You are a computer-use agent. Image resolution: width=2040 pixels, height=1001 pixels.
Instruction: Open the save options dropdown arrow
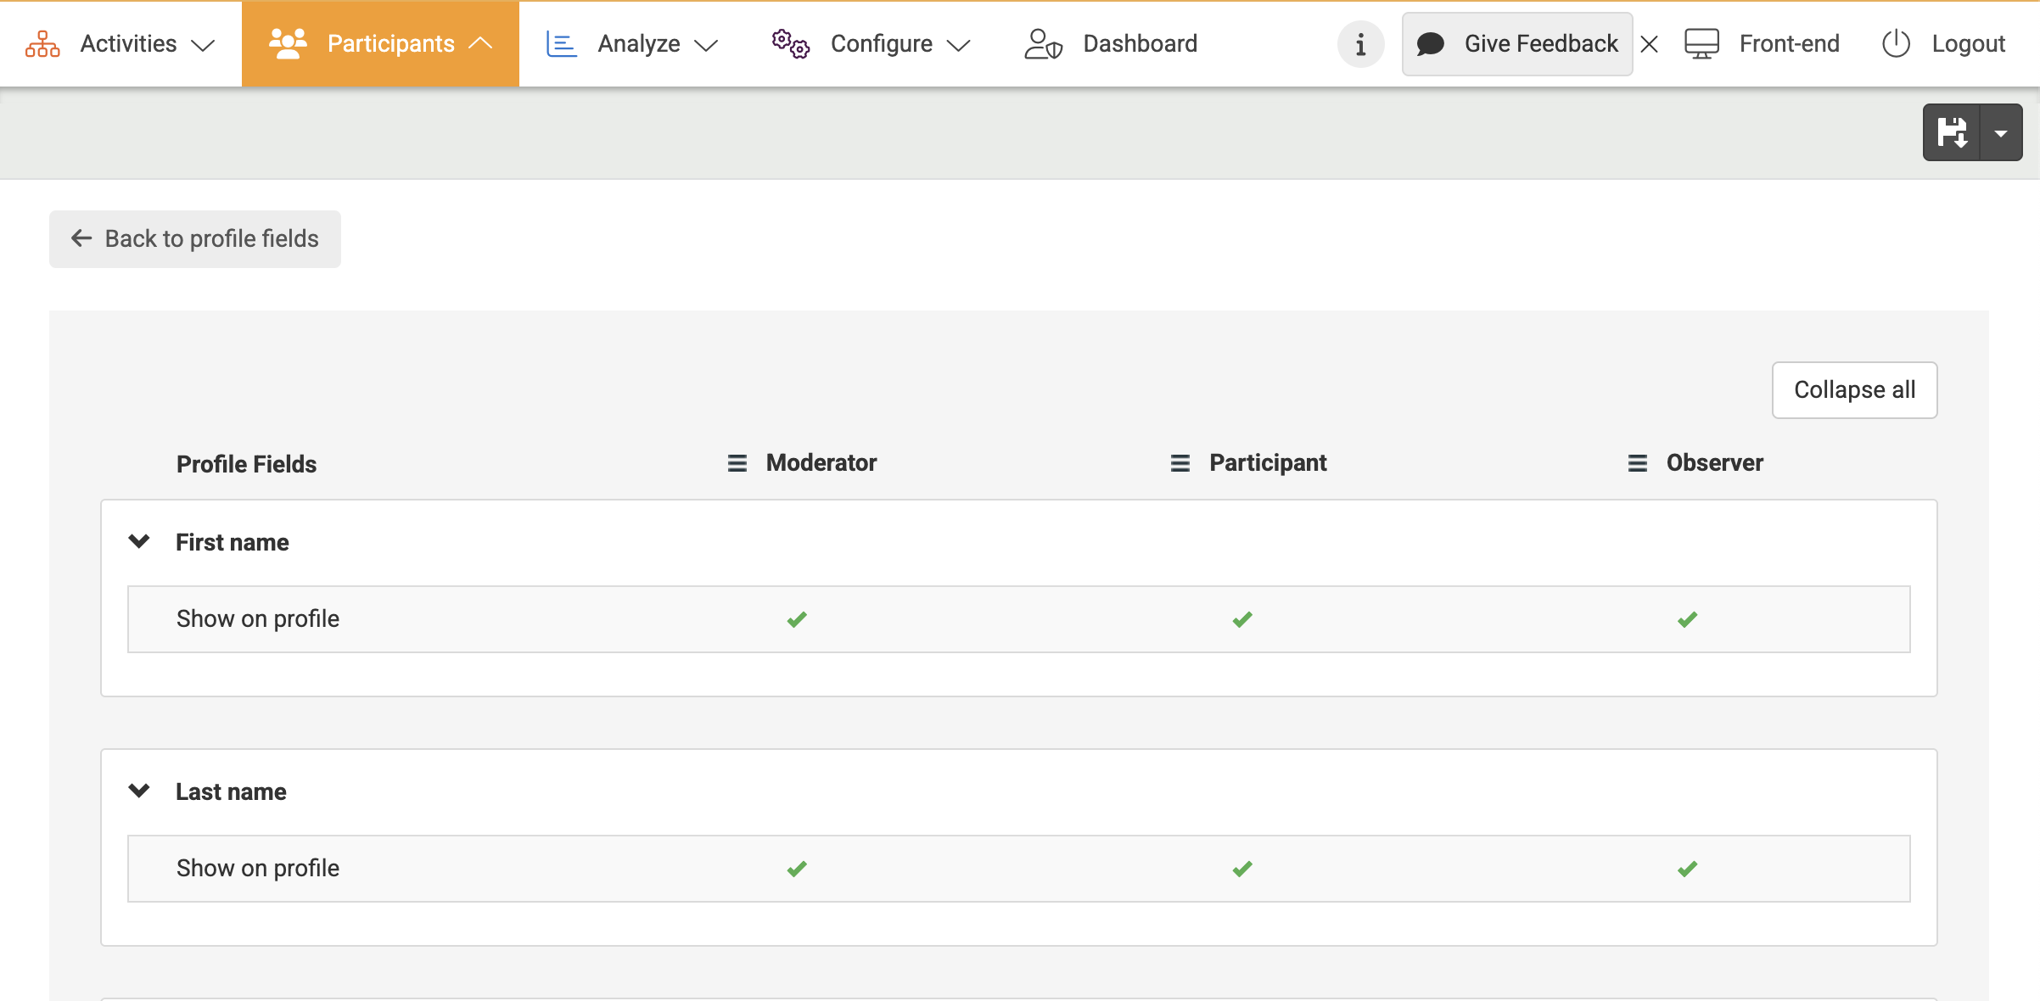(2001, 132)
